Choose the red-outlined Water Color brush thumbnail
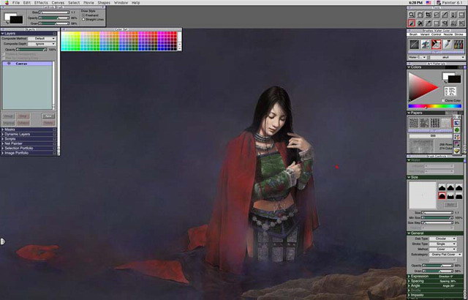 tap(436, 44)
